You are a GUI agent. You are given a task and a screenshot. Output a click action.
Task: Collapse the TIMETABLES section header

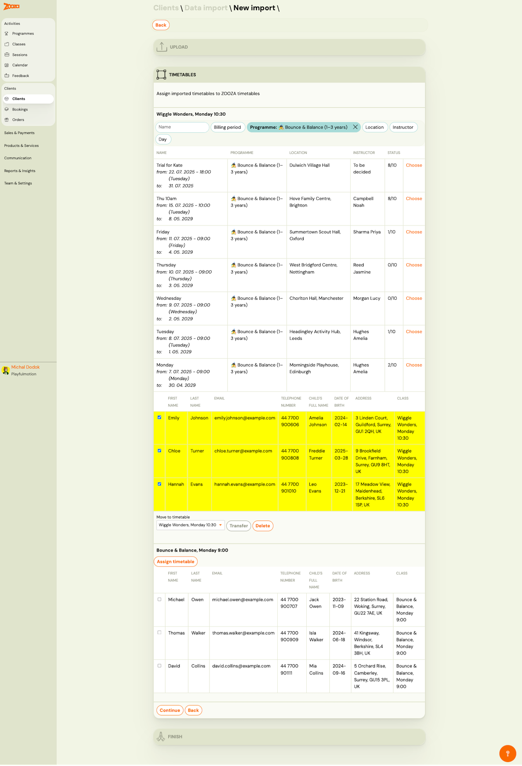289,75
